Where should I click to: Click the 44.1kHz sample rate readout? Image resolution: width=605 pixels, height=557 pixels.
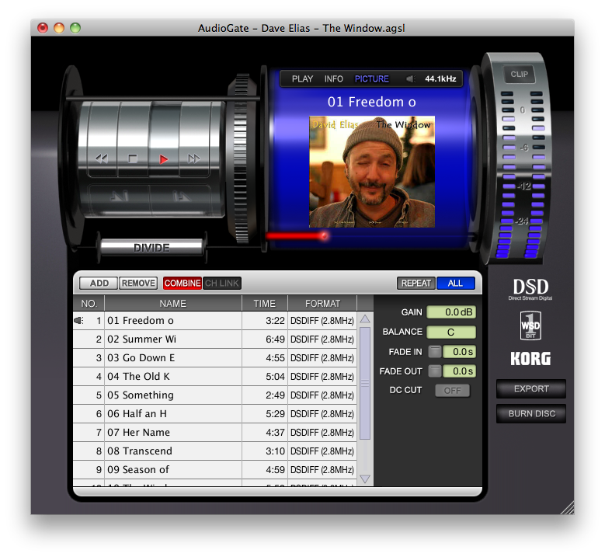coord(440,78)
